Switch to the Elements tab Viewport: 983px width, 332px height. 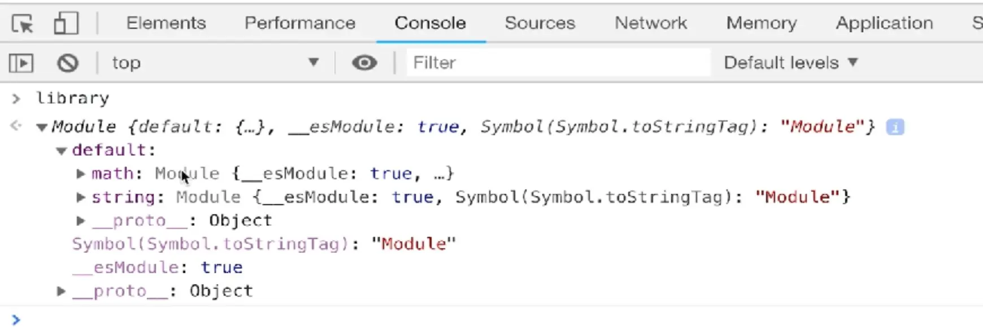tap(166, 23)
